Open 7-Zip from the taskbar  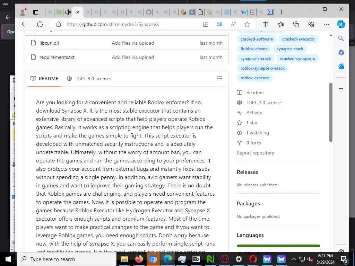(196, 259)
